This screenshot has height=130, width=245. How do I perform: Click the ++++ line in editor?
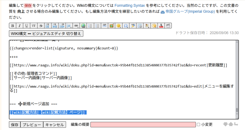pos(14,57)
